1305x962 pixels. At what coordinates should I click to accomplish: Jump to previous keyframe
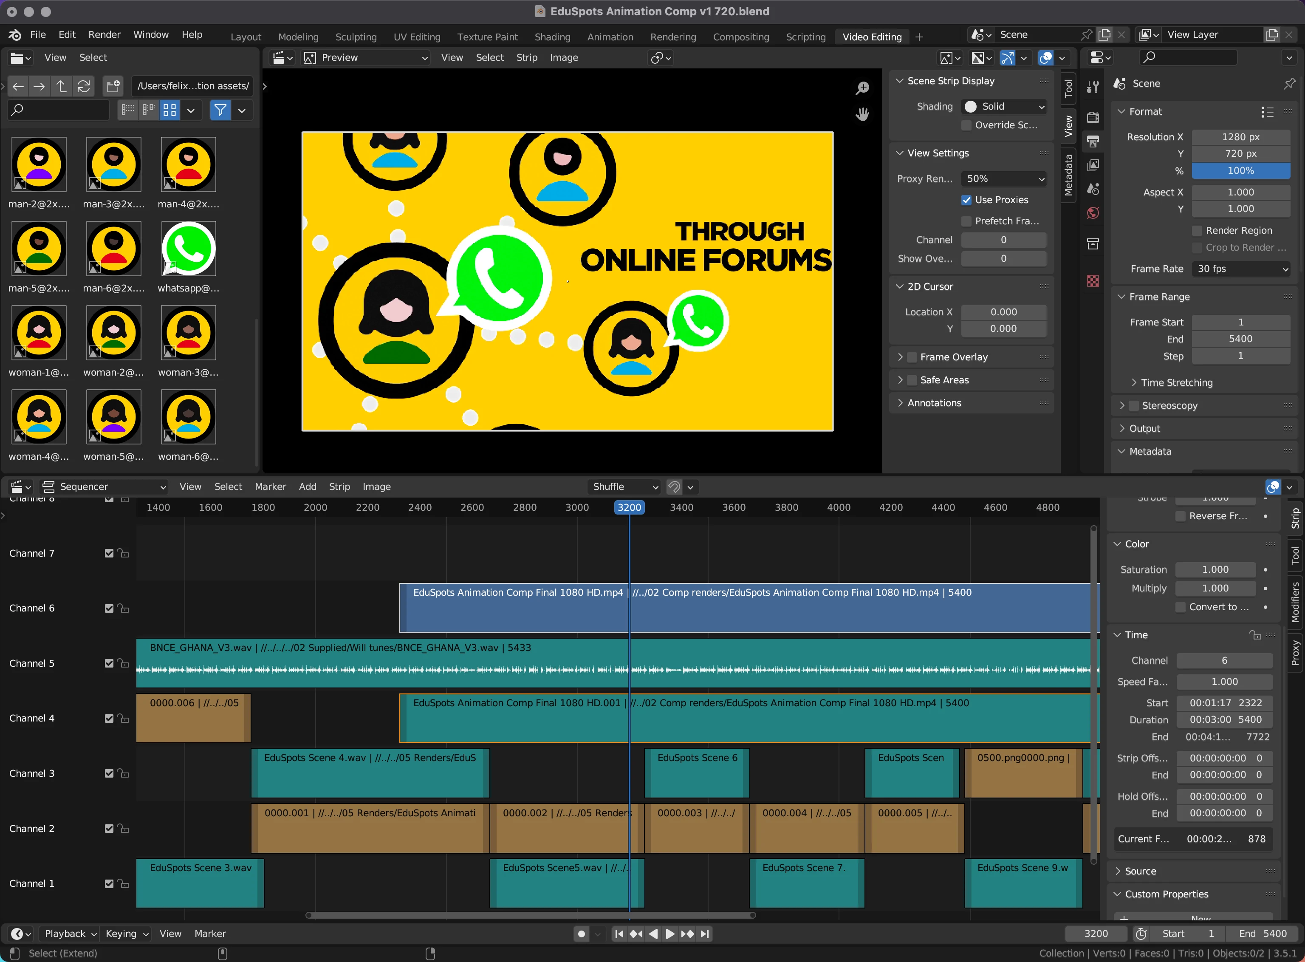636,934
